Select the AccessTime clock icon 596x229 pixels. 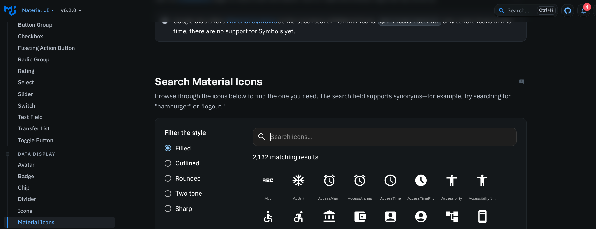point(390,180)
